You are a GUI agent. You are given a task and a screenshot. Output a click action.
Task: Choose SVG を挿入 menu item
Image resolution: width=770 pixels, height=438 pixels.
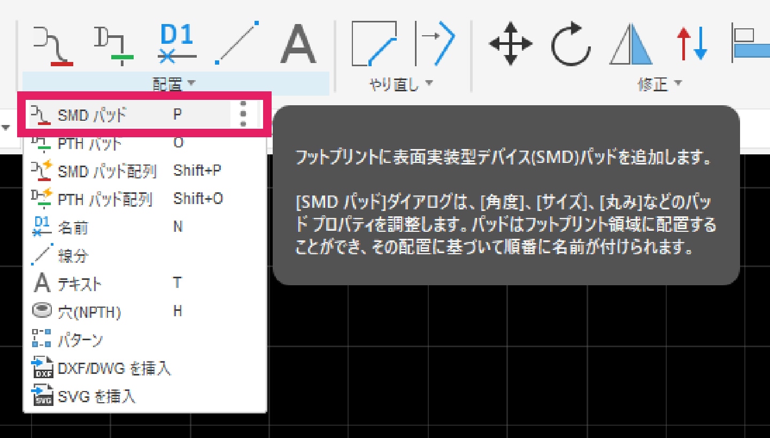(x=96, y=397)
